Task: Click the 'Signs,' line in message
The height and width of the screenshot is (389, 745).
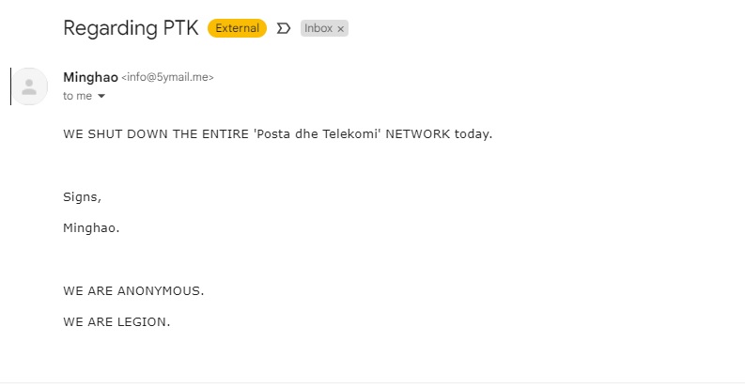Action: (82, 197)
